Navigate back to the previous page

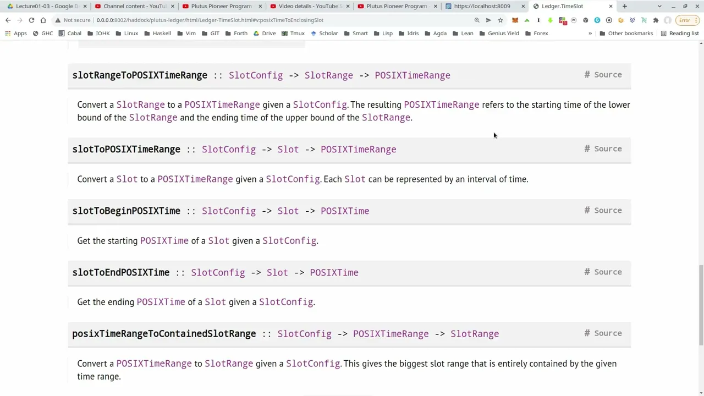click(x=8, y=20)
